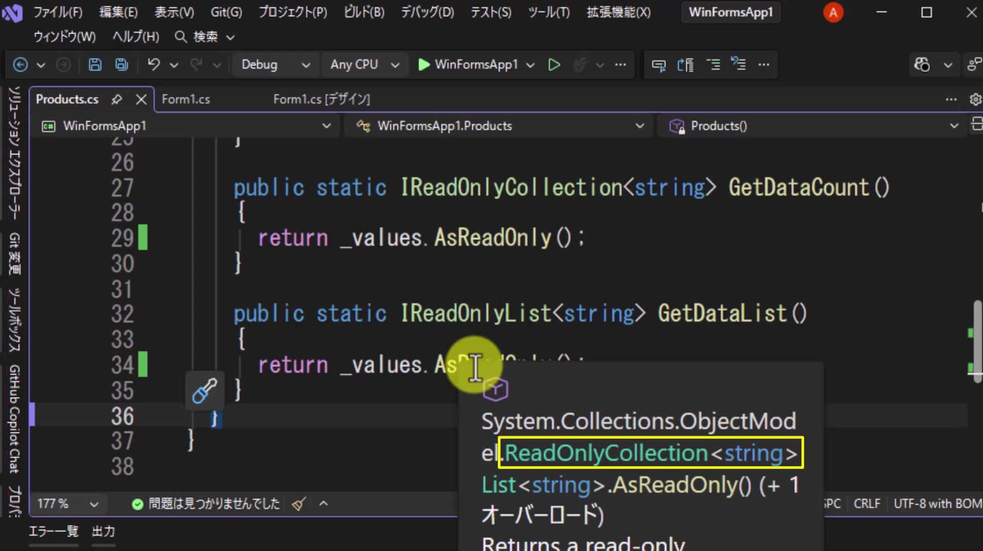Redo the last undone edit
Image resolution: width=983 pixels, height=551 pixels.
[x=196, y=65]
